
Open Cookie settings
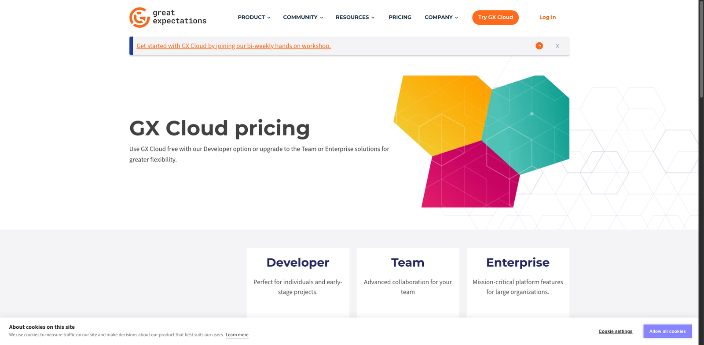click(x=615, y=331)
